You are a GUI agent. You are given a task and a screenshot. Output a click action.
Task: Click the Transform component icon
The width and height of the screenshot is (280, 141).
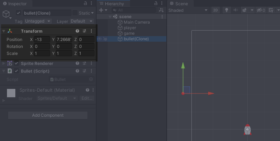[x=10, y=31]
